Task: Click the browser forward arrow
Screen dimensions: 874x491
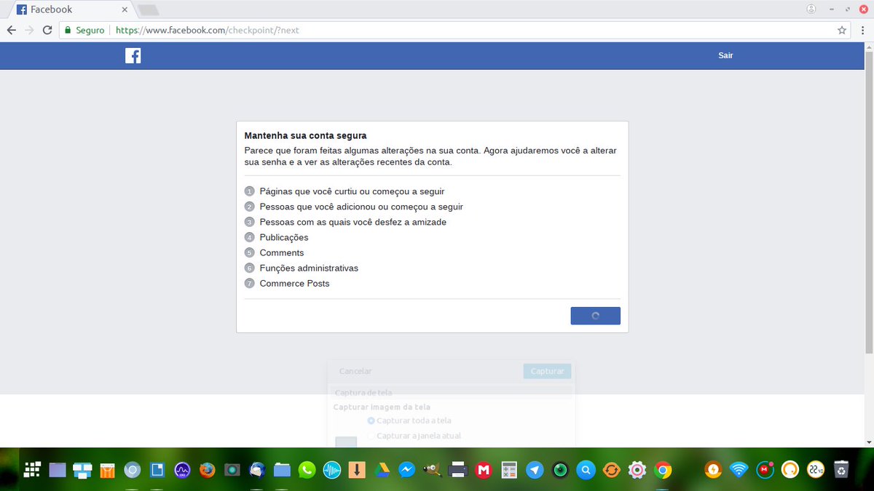Action: pyautogui.click(x=29, y=30)
